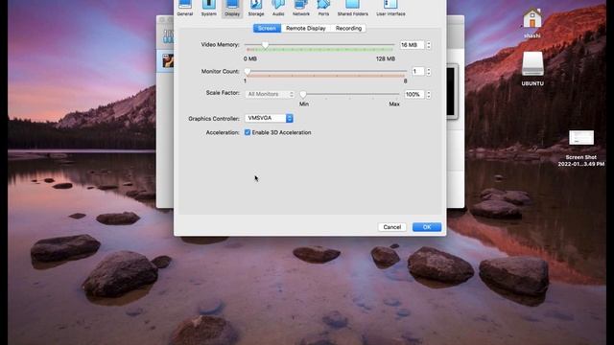The image size is (614, 345).
Task: Disable the Enable 3D Acceleration checkbox
Action: pos(248,132)
